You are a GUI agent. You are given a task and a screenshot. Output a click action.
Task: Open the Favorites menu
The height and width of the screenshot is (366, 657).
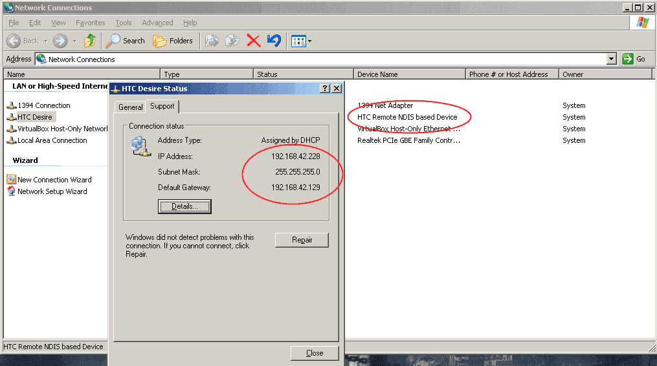pos(90,23)
